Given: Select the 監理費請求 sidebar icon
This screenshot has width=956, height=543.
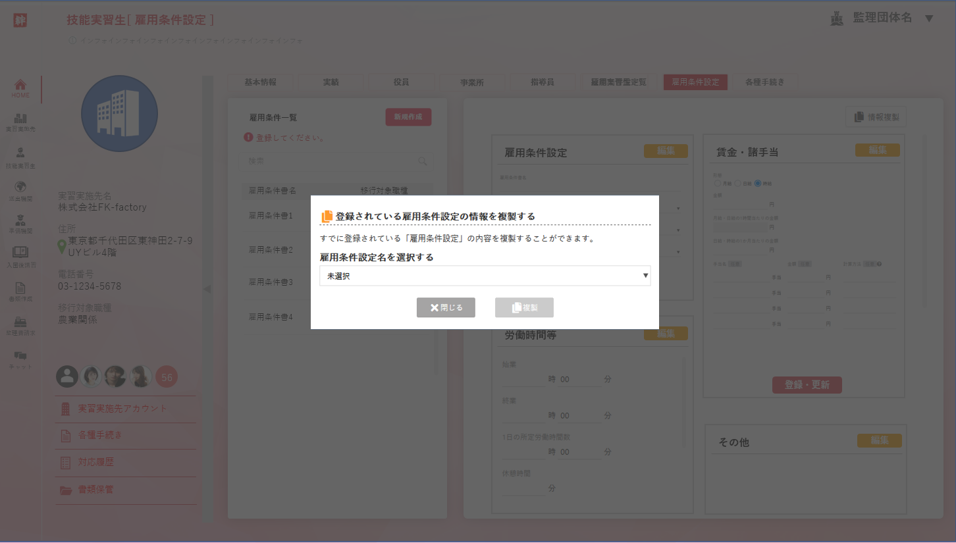Looking at the screenshot, I should pyautogui.click(x=20, y=326).
